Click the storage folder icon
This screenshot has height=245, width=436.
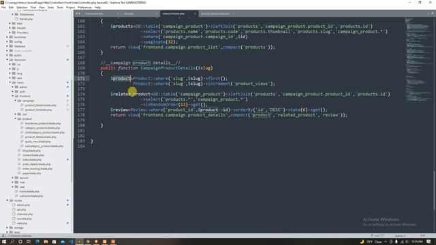click(x=11, y=227)
